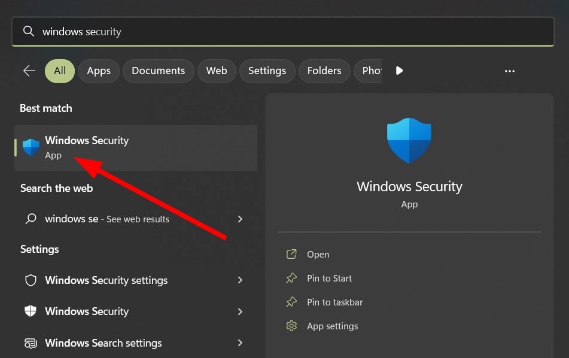Expand the Windows Security settings chevron
Screen dimensions: 569x358
pos(240,280)
